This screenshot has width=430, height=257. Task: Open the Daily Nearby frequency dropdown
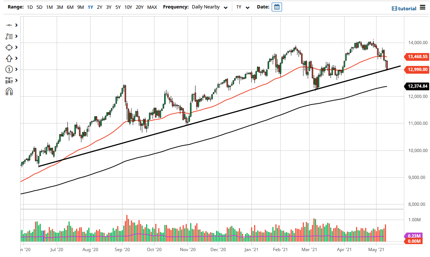click(208, 7)
